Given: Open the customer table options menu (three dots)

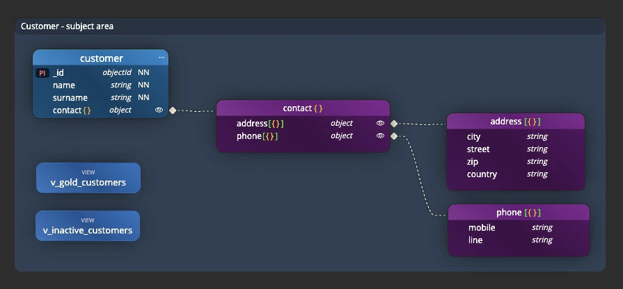Looking at the screenshot, I should (161, 58).
